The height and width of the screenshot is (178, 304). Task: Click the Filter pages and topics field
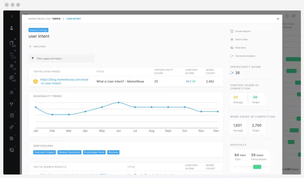pyautogui.click(x=61, y=58)
